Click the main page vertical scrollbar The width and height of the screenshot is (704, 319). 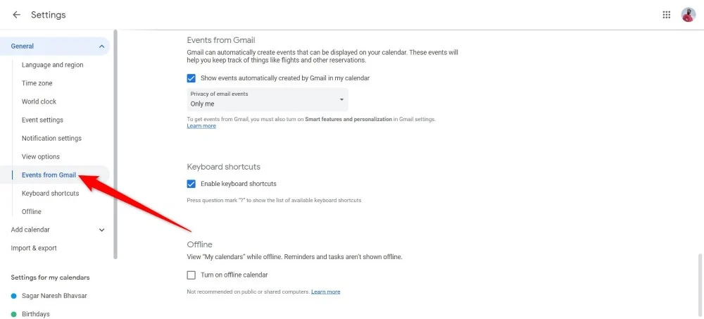pos(700,282)
